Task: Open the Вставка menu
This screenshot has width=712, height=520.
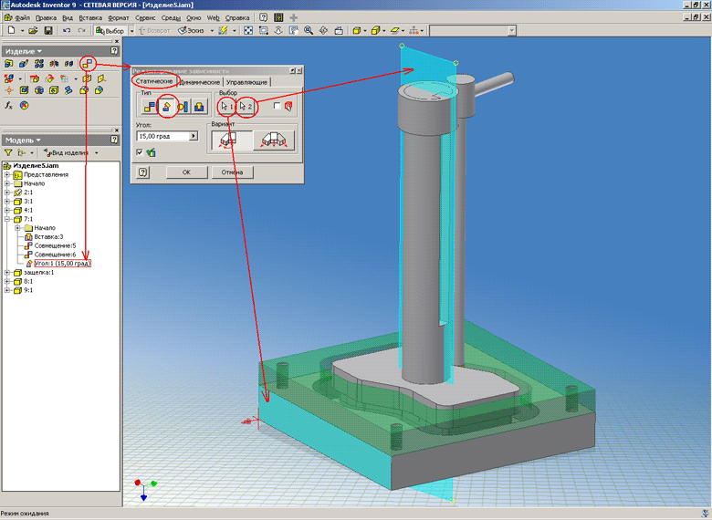Action: click(90, 17)
